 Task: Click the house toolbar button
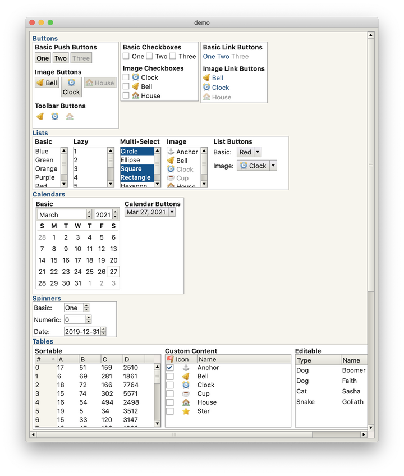(x=70, y=117)
